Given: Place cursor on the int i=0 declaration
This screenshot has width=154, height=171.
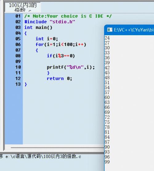Looking at the screenshot, I should (47, 39).
